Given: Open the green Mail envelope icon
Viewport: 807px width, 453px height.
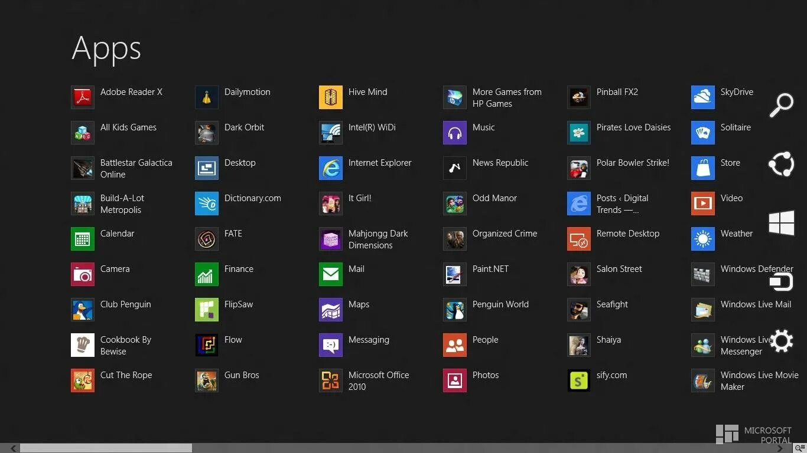Looking at the screenshot, I should (331, 274).
